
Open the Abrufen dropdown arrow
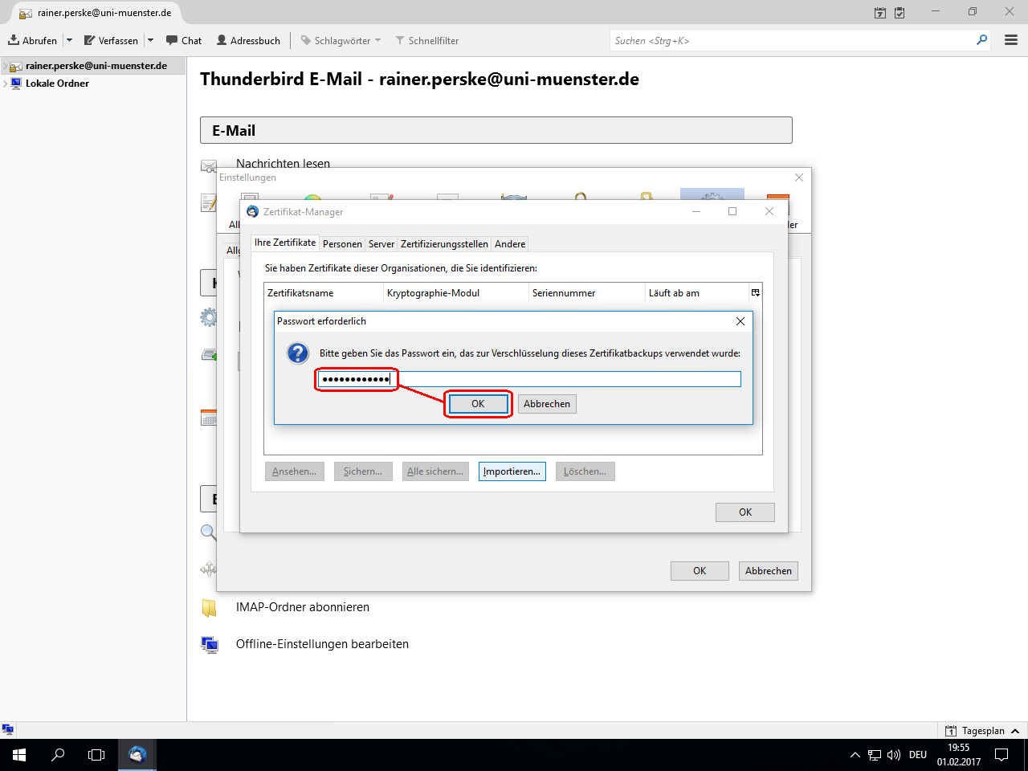pyautogui.click(x=69, y=40)
